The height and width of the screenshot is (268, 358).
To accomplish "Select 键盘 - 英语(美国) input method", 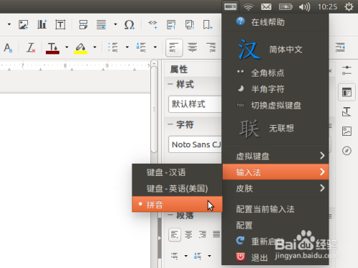I will click(x=177, y=189).
